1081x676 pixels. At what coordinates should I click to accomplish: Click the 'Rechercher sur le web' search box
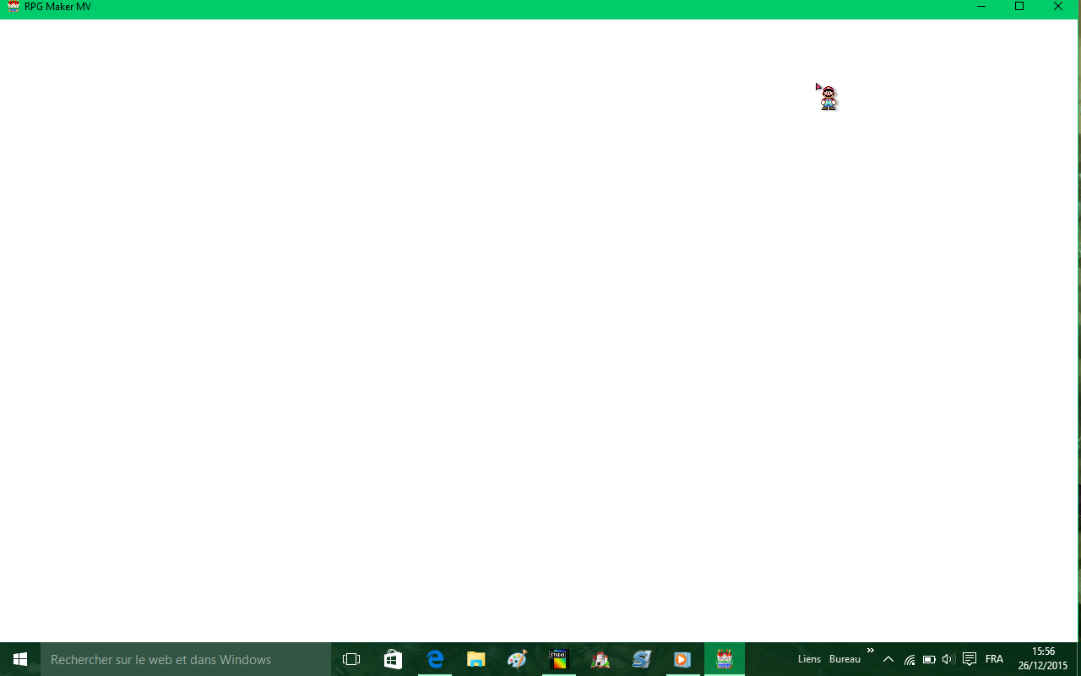(186, 659)
